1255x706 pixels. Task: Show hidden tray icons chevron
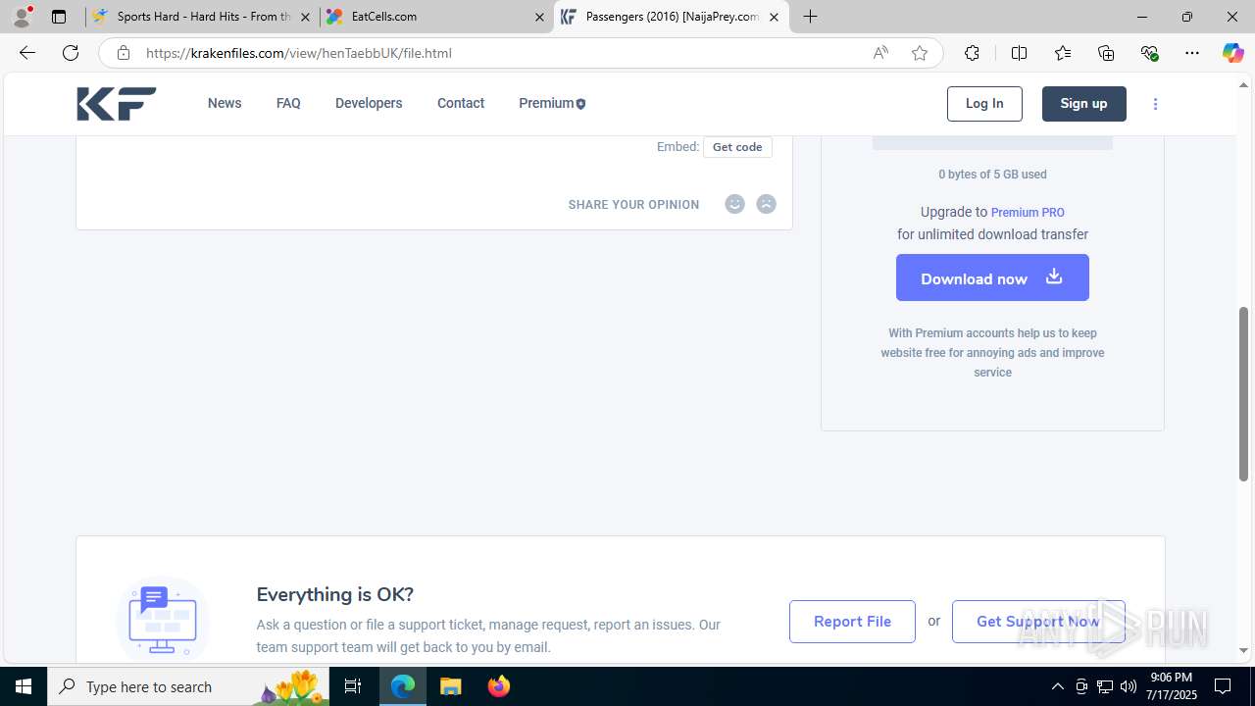tap(1057, 686)
